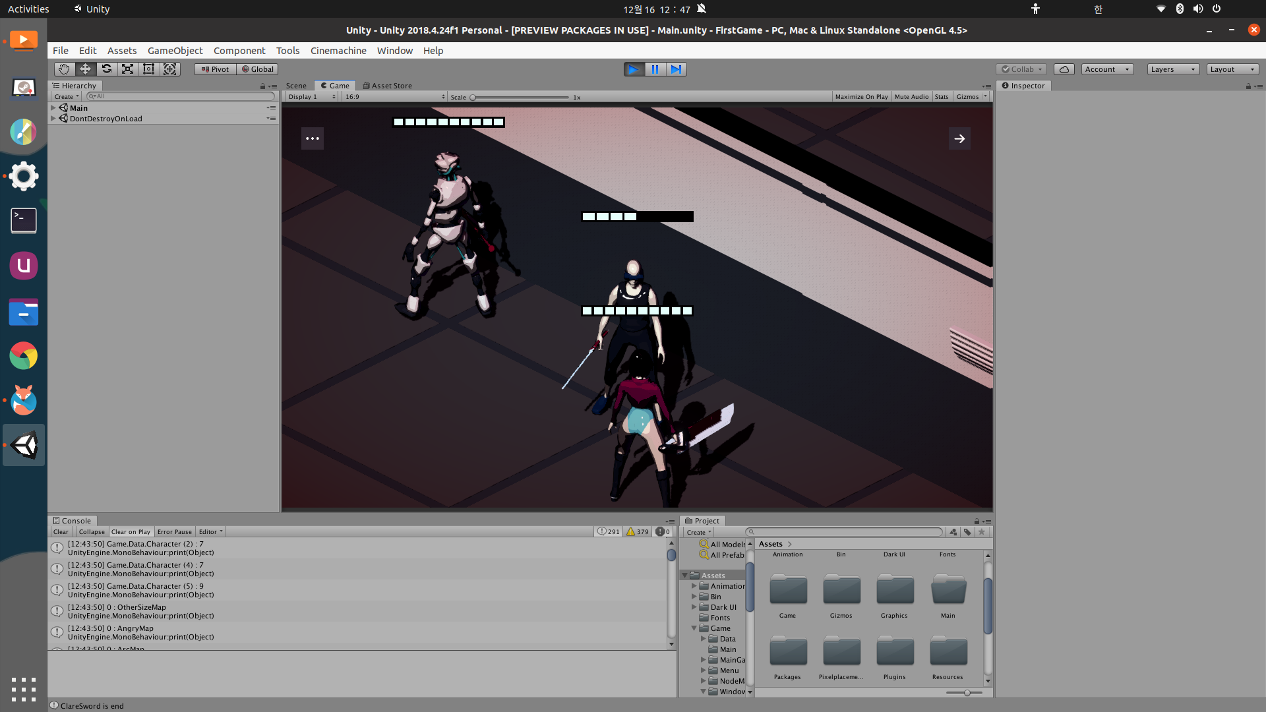Switch to the Scene tab
The width and height of the screenshot is (1266, 712).
point(296,86)
